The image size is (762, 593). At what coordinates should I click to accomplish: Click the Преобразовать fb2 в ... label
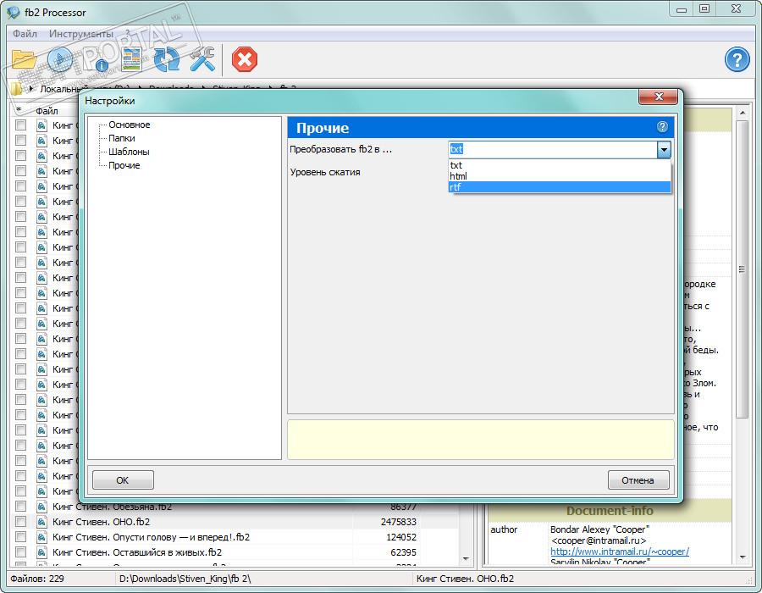[340, 149]
